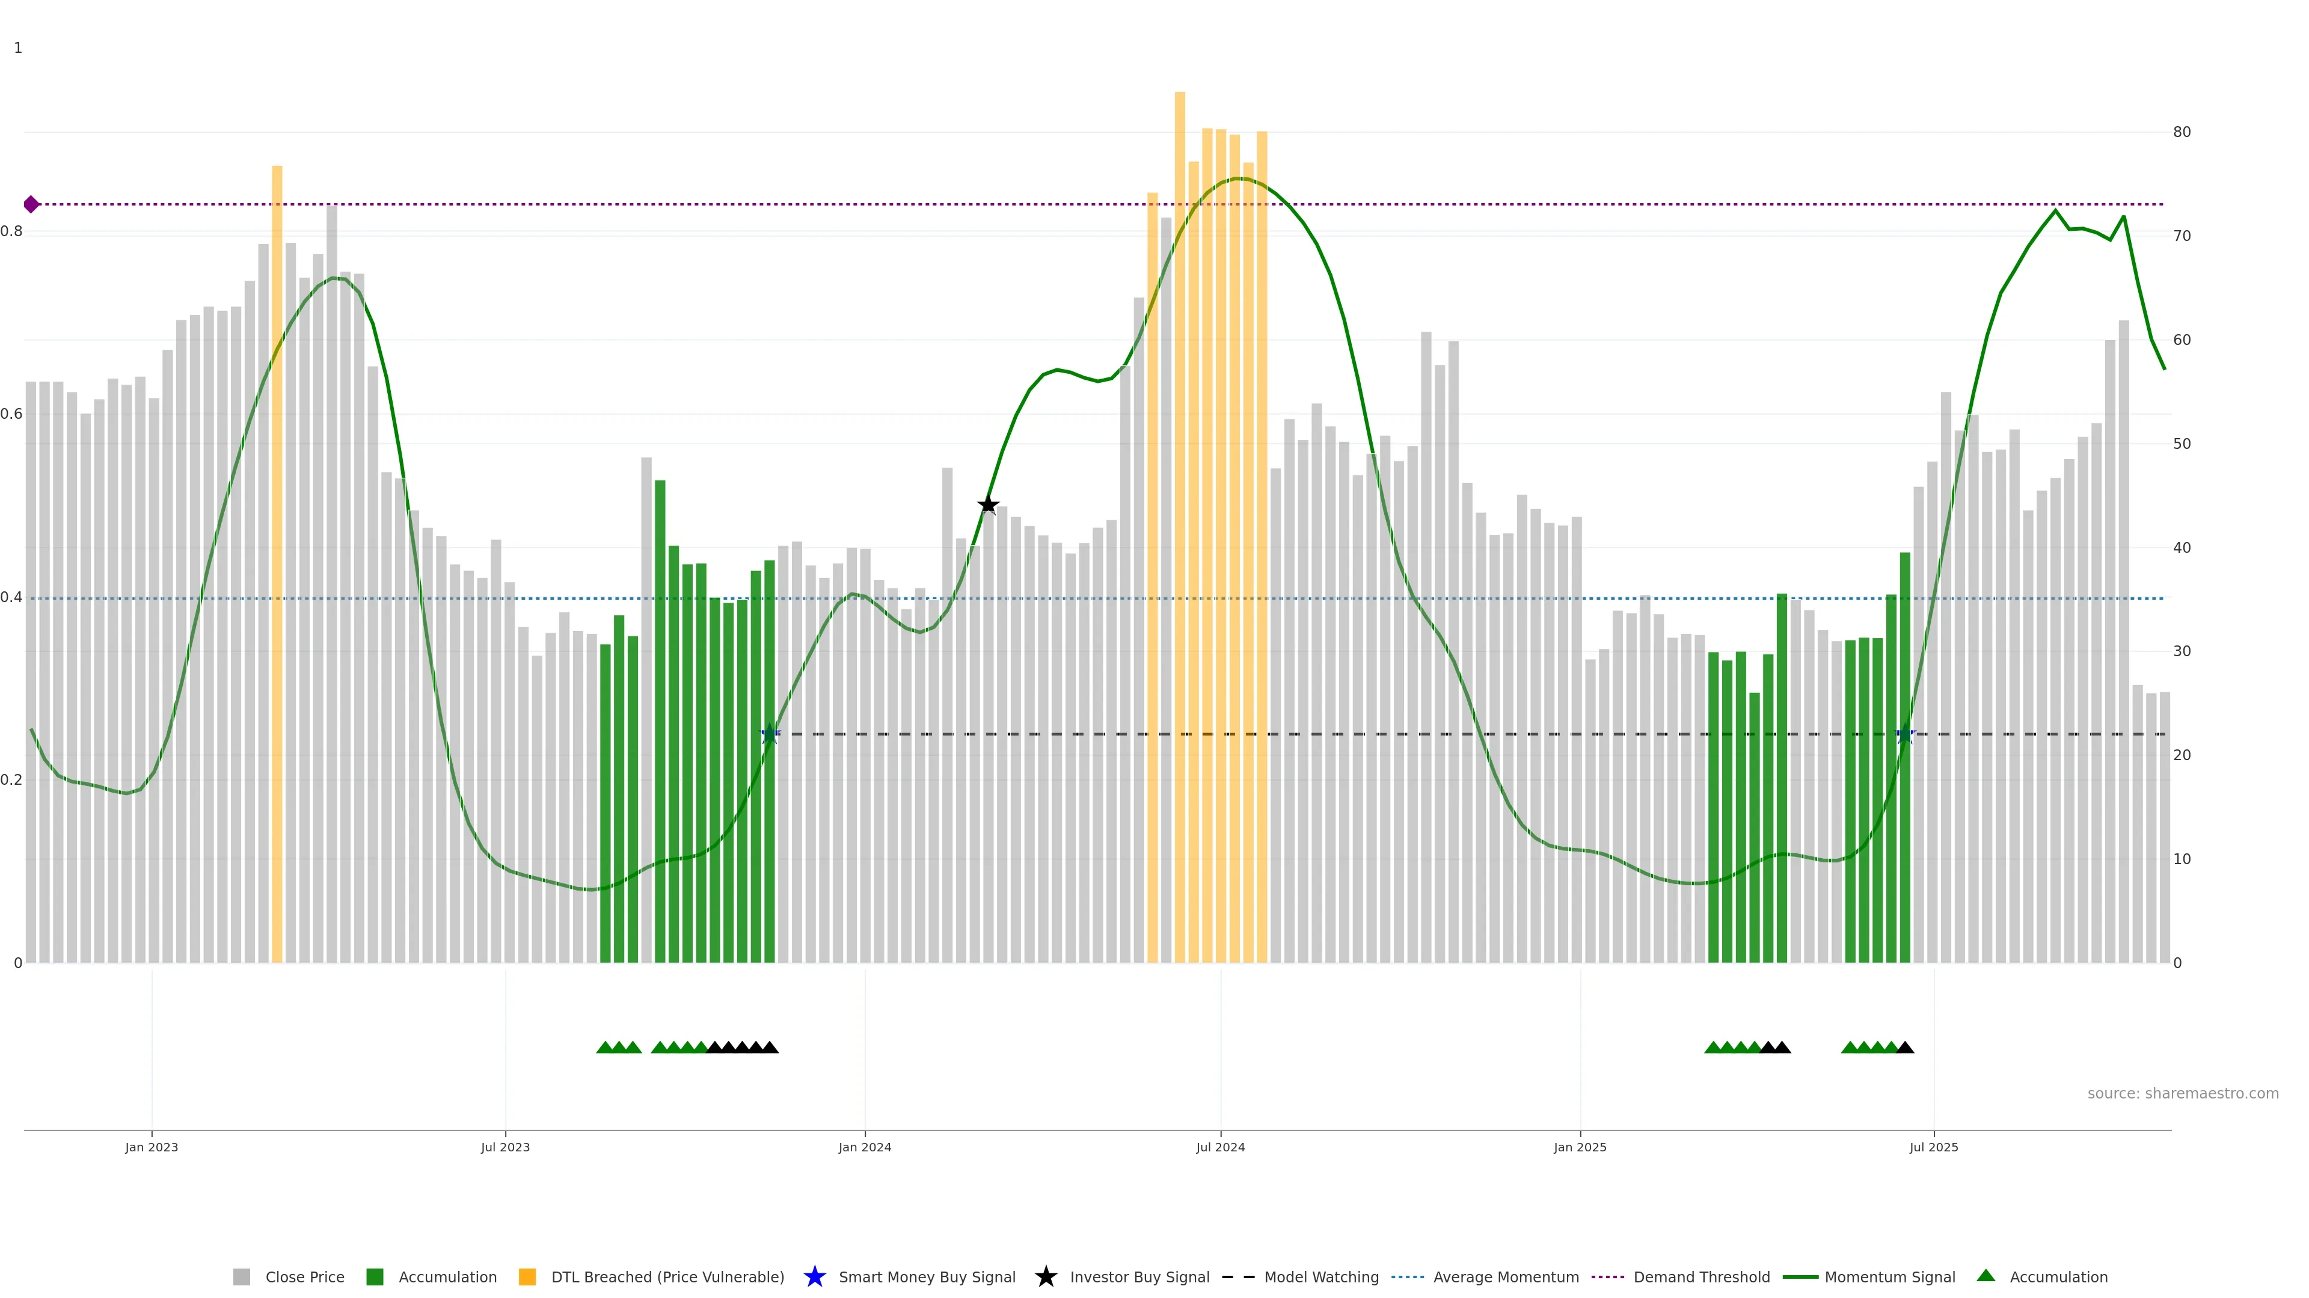Click the leftmost green accumulation triangle marker
This screenshot has width=2309, height=1298.
click(x=605, y=1047)
